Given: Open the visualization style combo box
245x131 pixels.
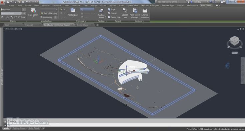Looking at the screenshot, I should (x=49, y=9).
